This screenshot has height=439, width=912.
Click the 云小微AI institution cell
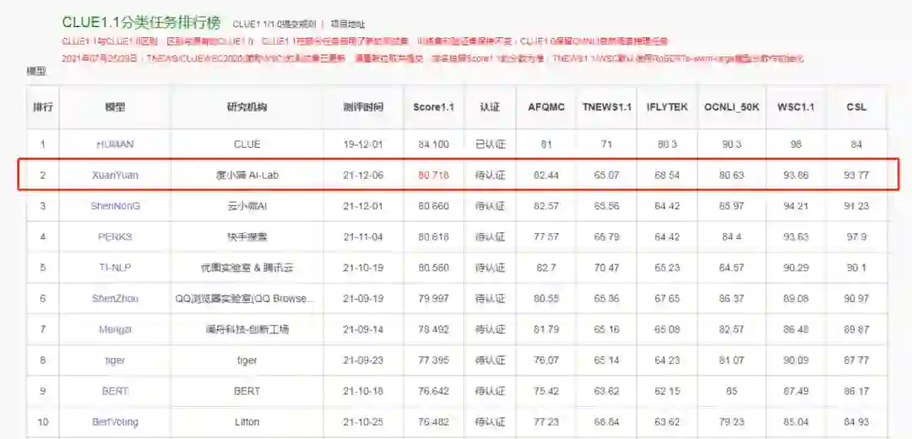247,206
